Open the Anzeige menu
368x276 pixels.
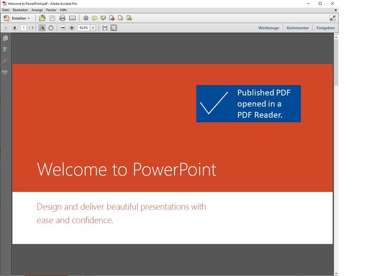37,10
